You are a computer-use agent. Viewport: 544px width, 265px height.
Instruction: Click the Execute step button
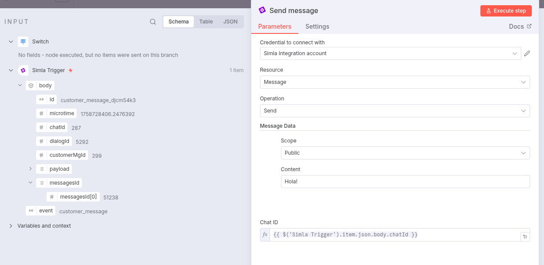pos(506,11)
